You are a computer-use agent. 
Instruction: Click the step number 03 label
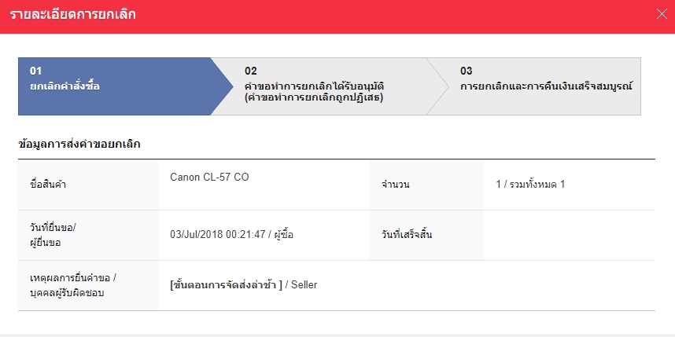coord(467,71)
